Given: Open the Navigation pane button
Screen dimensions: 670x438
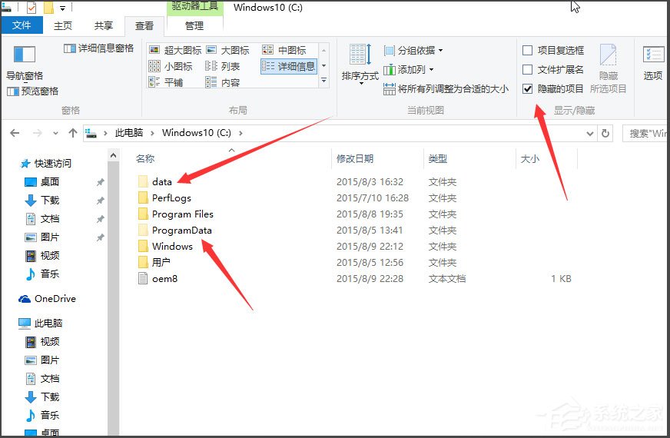Looking at the screenshot, I should 25,62.
